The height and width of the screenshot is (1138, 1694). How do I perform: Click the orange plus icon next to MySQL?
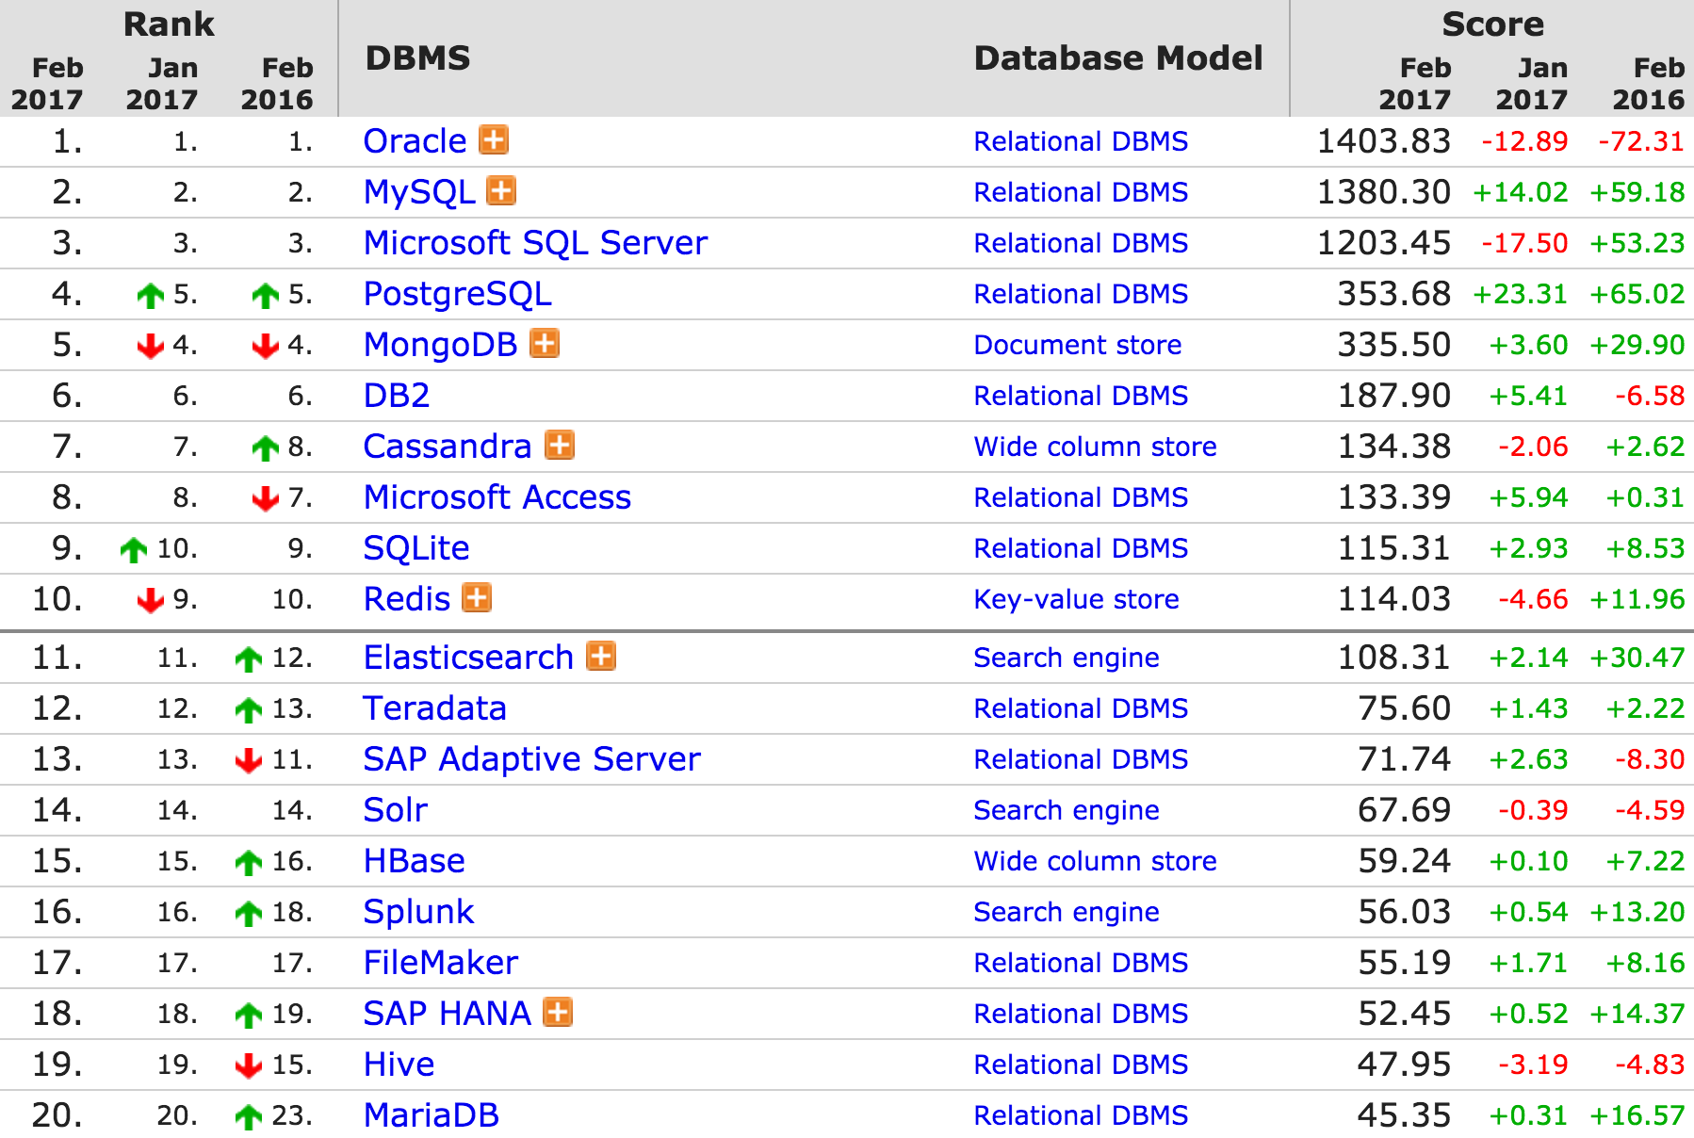(501, 190)
